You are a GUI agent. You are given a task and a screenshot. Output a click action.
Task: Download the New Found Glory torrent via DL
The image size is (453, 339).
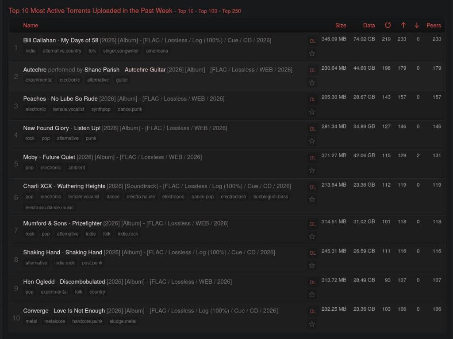pos(313,129)
